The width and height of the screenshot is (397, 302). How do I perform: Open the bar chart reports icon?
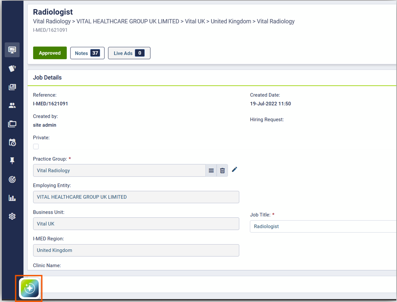point(12,198)
